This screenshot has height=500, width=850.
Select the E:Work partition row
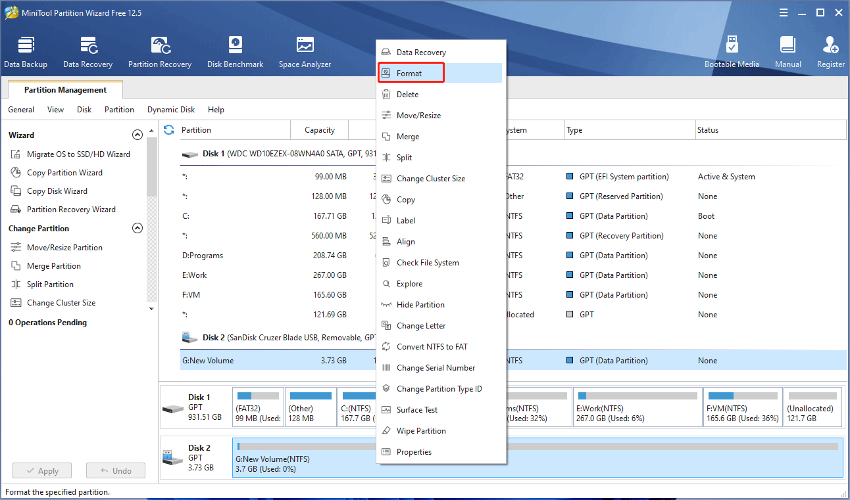513,275
